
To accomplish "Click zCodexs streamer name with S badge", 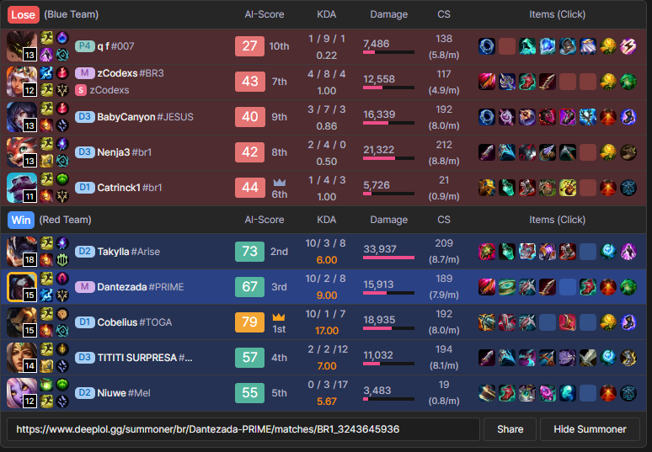I will [110, 90].
